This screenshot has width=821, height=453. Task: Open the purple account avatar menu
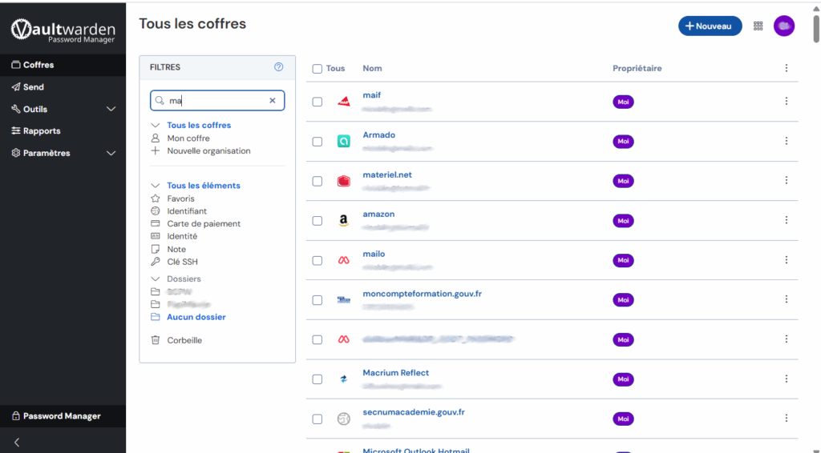tap(783, 26)
